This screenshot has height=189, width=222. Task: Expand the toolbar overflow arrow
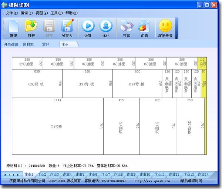(x=177, y=37)
